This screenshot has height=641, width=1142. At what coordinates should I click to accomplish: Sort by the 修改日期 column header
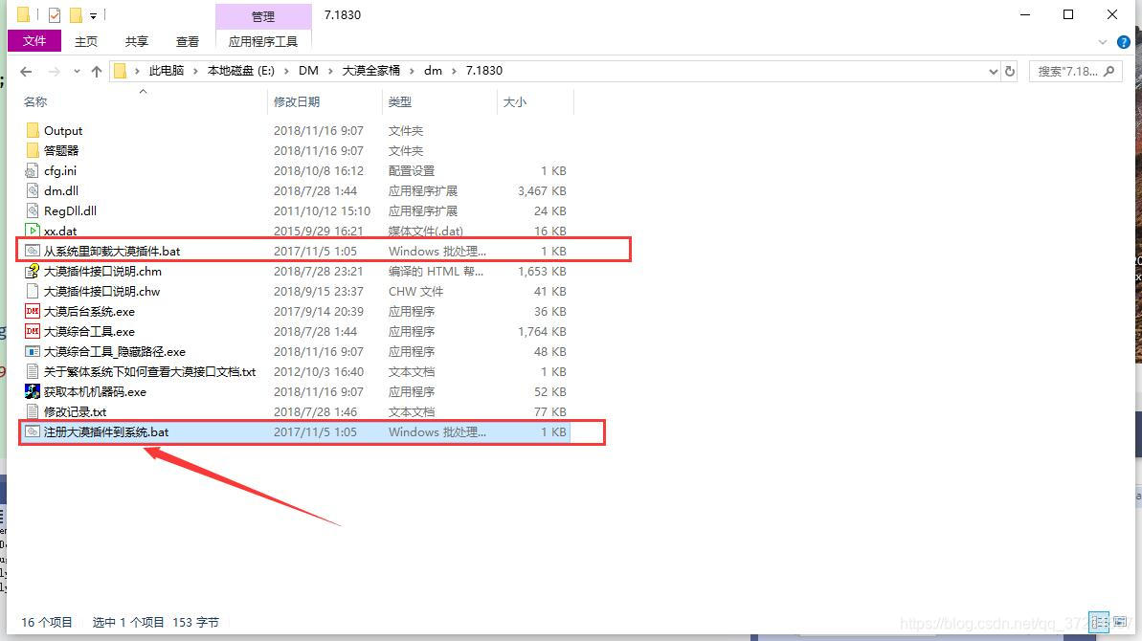[x=297, y=101]
